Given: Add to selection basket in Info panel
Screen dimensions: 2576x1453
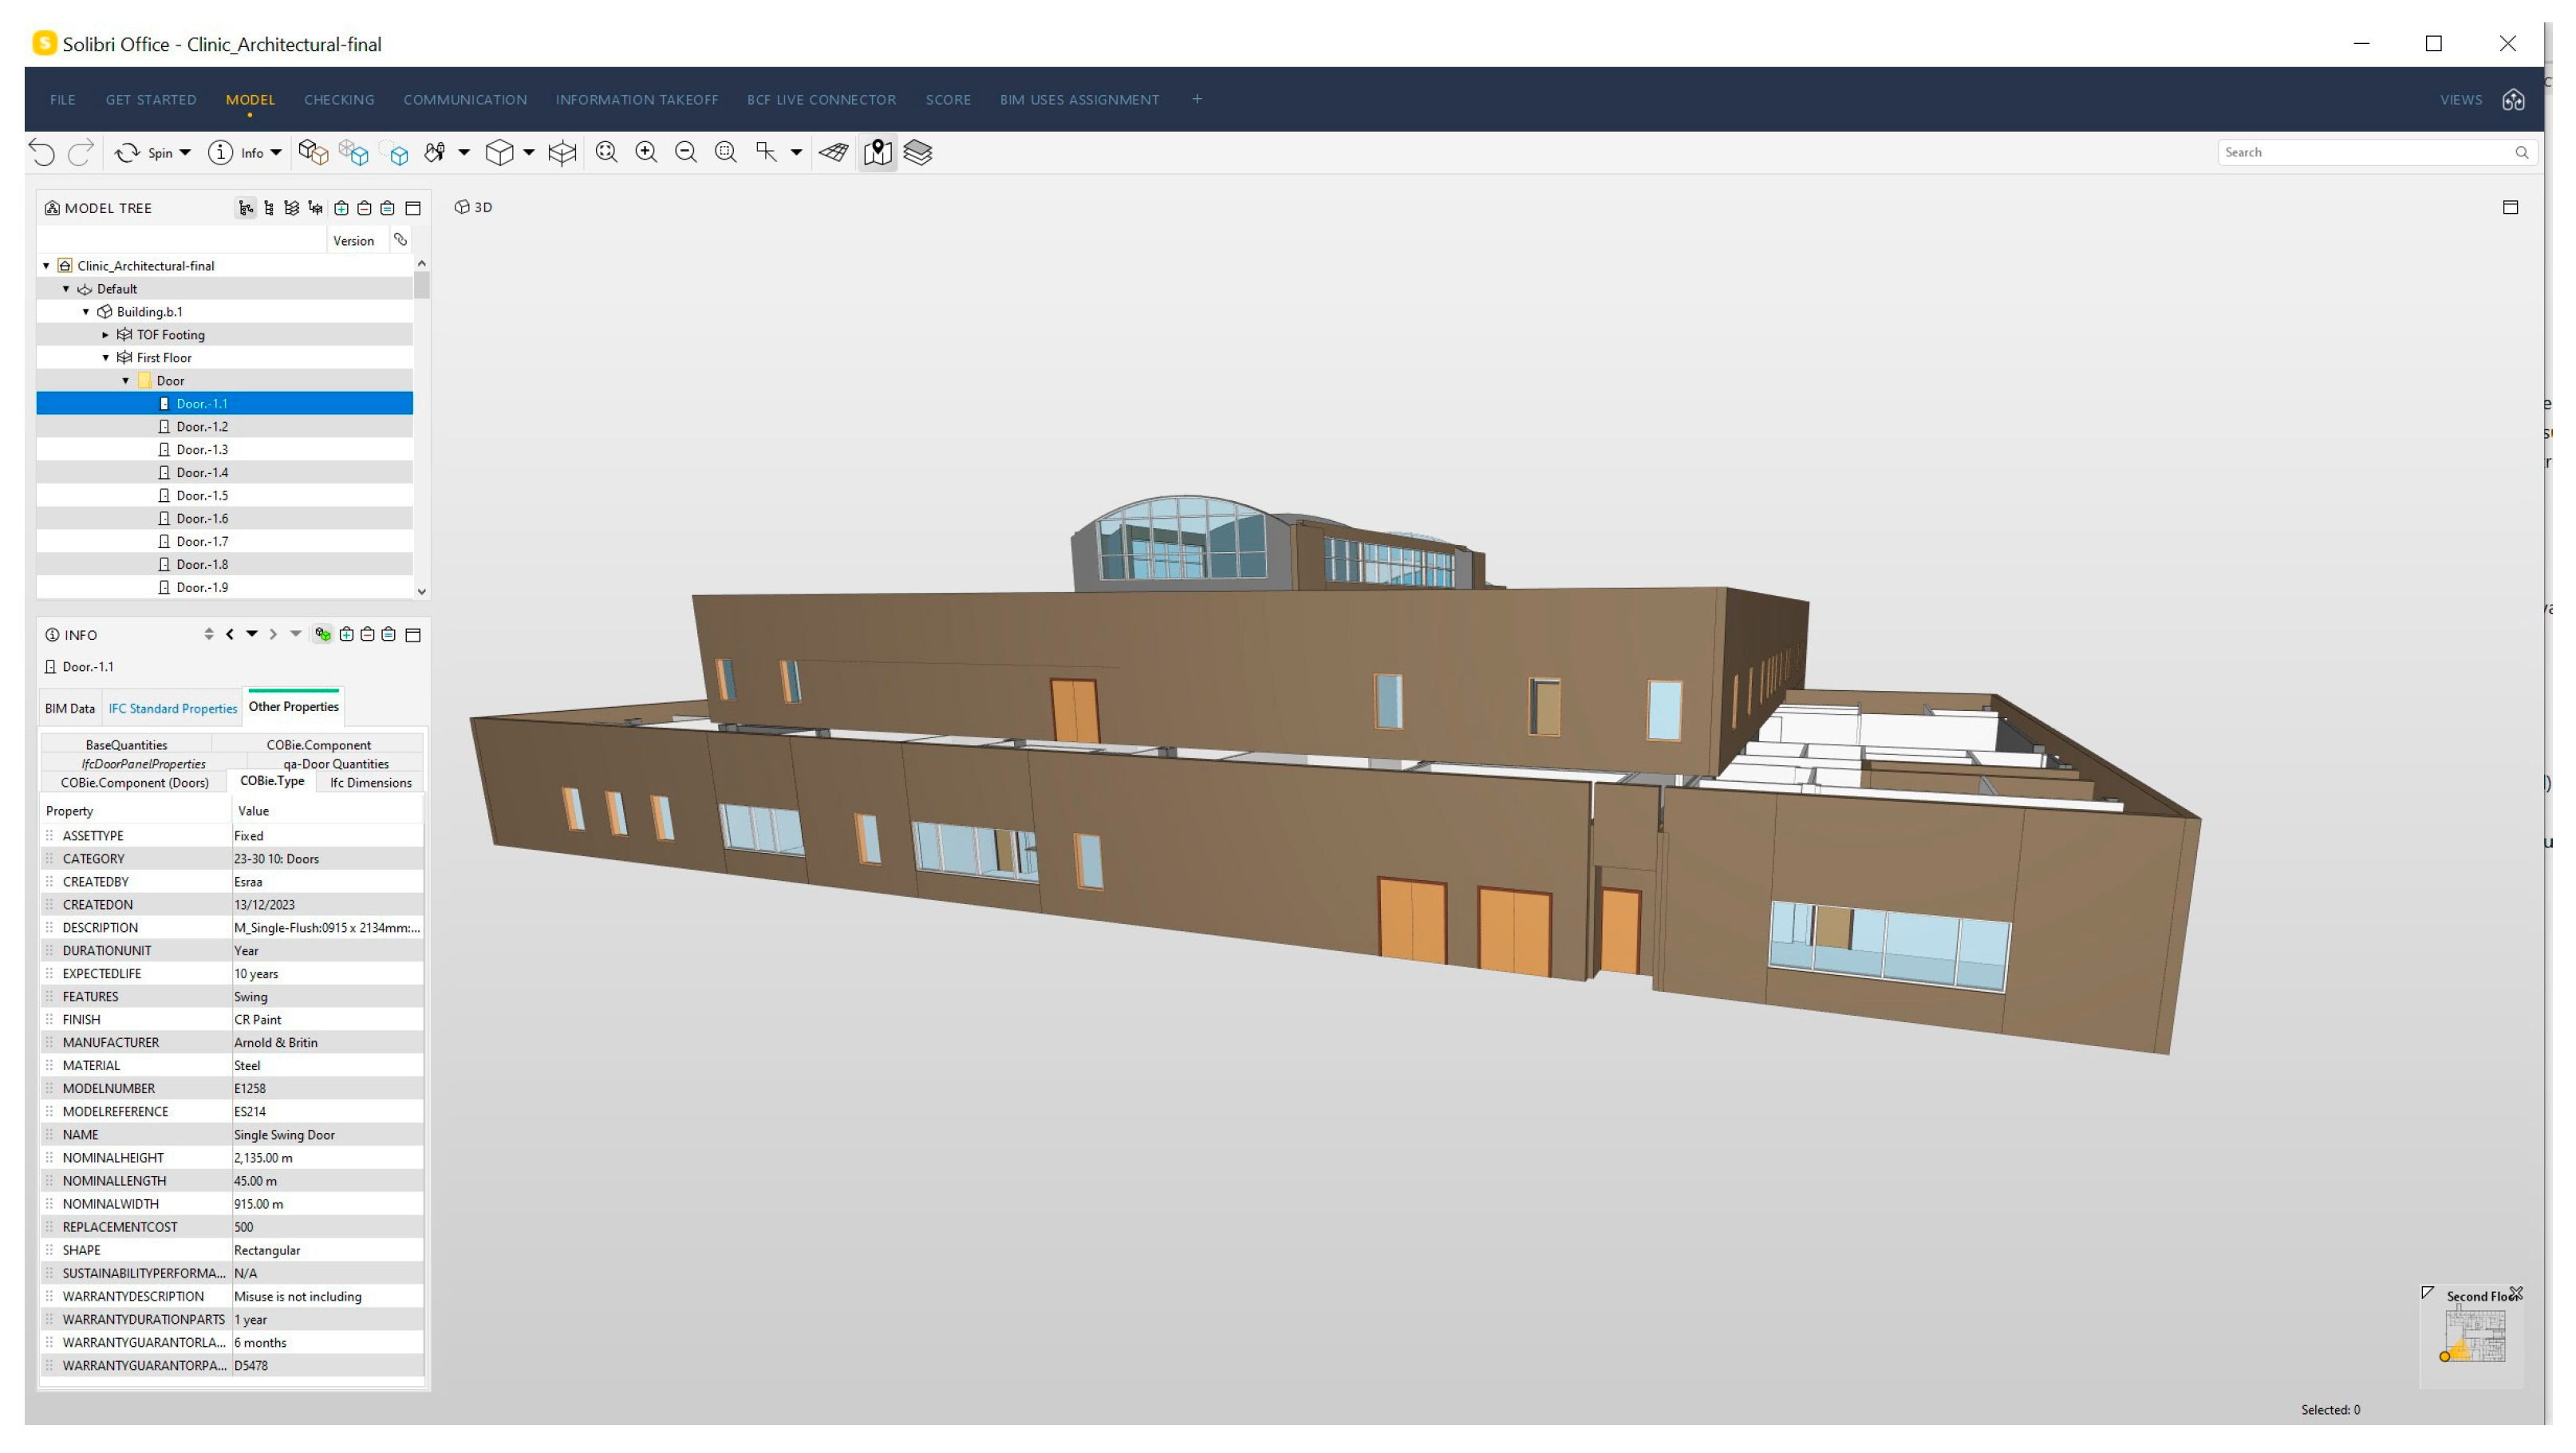Looking at the screenshot, I should (x=347, y=635).
